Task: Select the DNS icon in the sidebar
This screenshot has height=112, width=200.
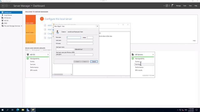Action: click(2, 23)
